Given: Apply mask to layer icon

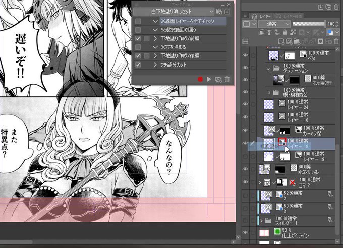Looking at the screenshot, I should coord(328,41).
